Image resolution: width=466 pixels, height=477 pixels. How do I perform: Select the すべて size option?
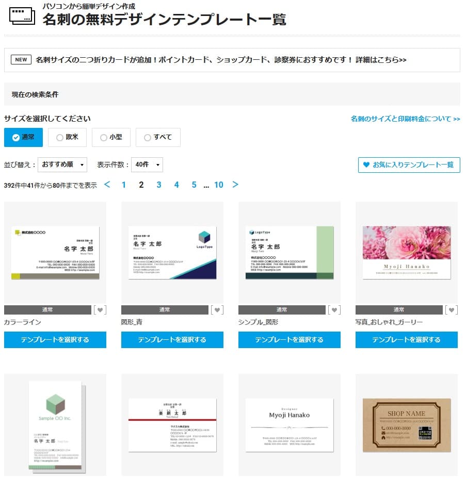point(158,138)
